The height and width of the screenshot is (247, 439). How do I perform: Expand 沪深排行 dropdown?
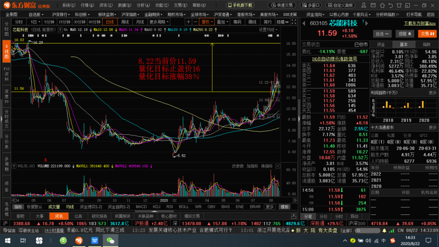coord(60,14)
